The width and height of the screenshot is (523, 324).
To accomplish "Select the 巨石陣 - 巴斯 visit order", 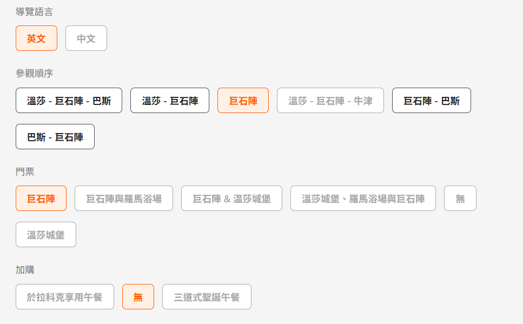I will [x=431, y=101].
